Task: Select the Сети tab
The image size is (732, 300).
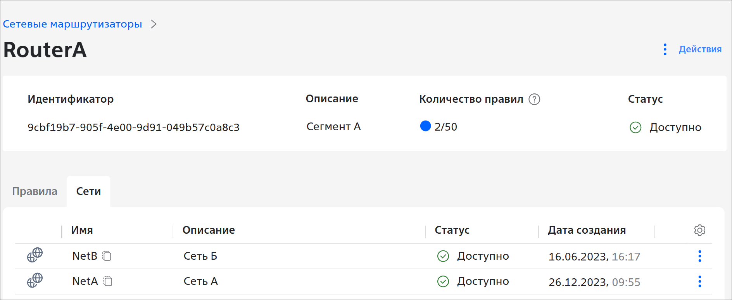Action: coord(88,191)
